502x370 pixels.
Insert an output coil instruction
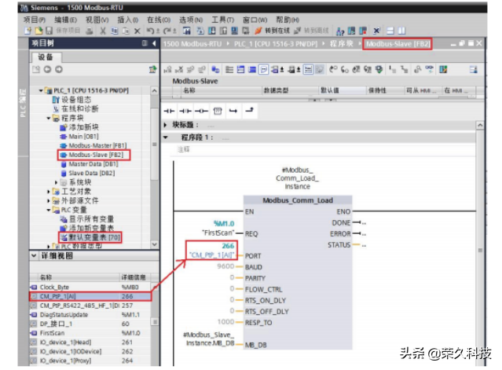click(x=201, y=111)
